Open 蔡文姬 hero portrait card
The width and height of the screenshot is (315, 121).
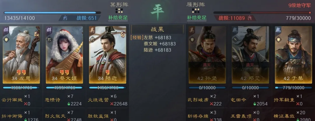click(64, 55)
